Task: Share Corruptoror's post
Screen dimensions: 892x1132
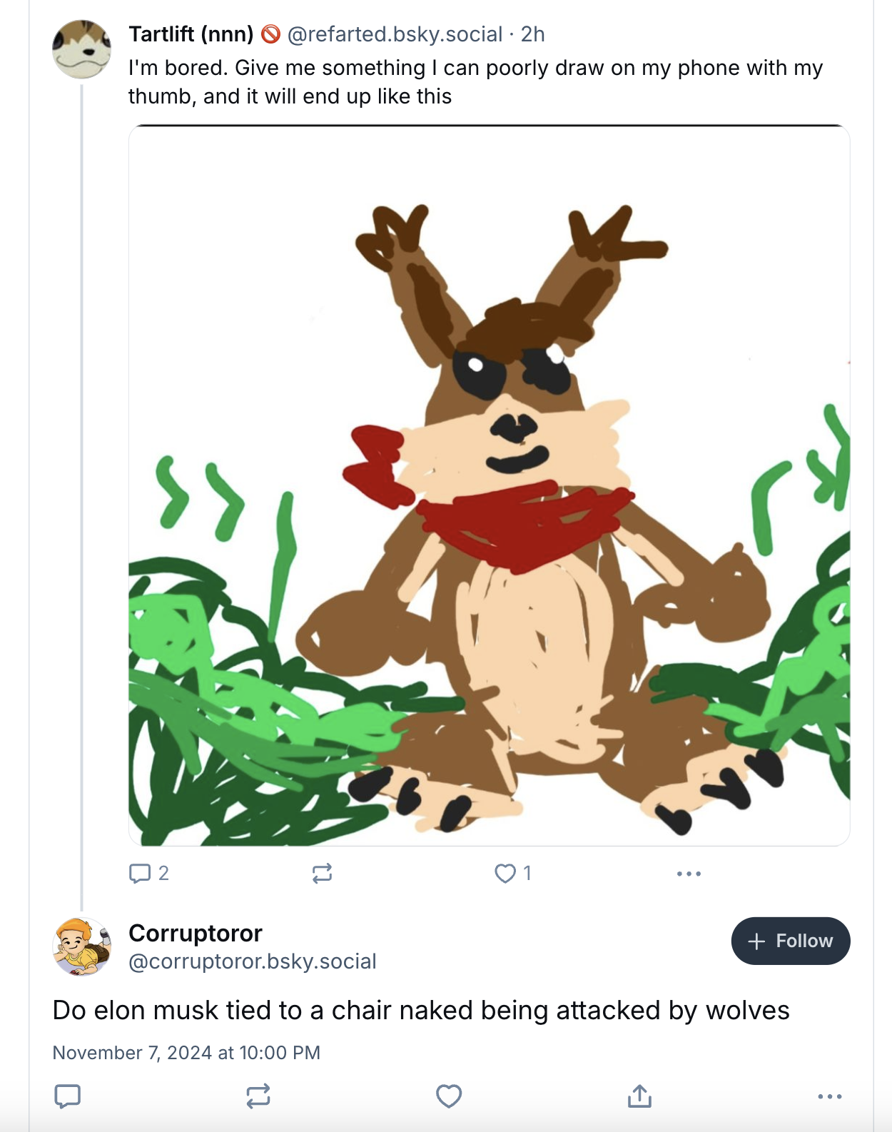Action: coord(639,1096)
